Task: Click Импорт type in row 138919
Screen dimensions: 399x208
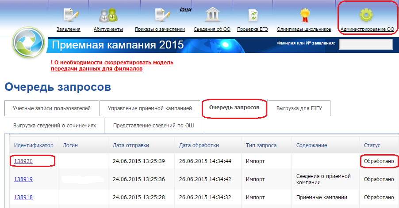Action: click(x=255, y=179)
